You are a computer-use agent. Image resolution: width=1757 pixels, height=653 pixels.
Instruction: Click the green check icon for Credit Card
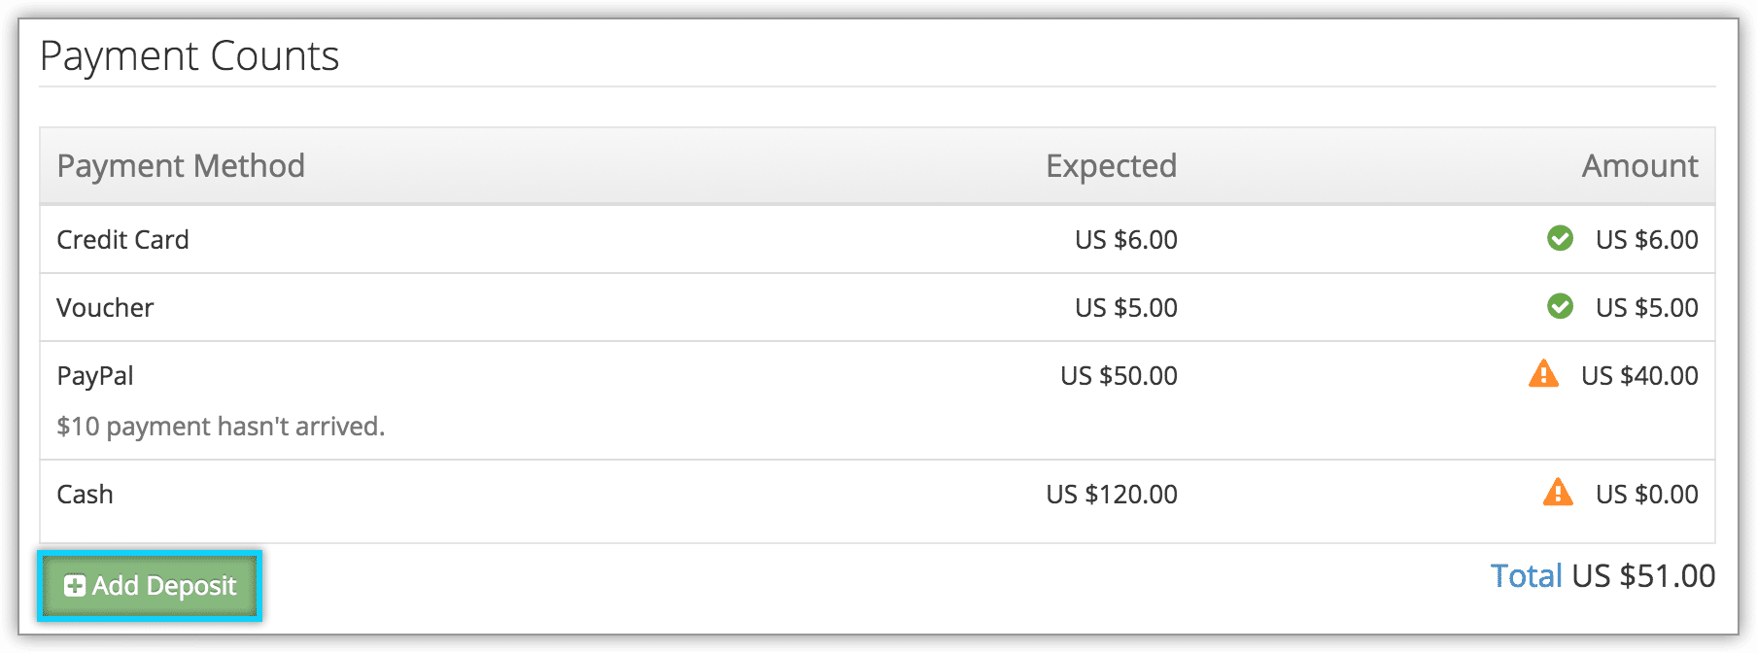(x=1560, y=238)
